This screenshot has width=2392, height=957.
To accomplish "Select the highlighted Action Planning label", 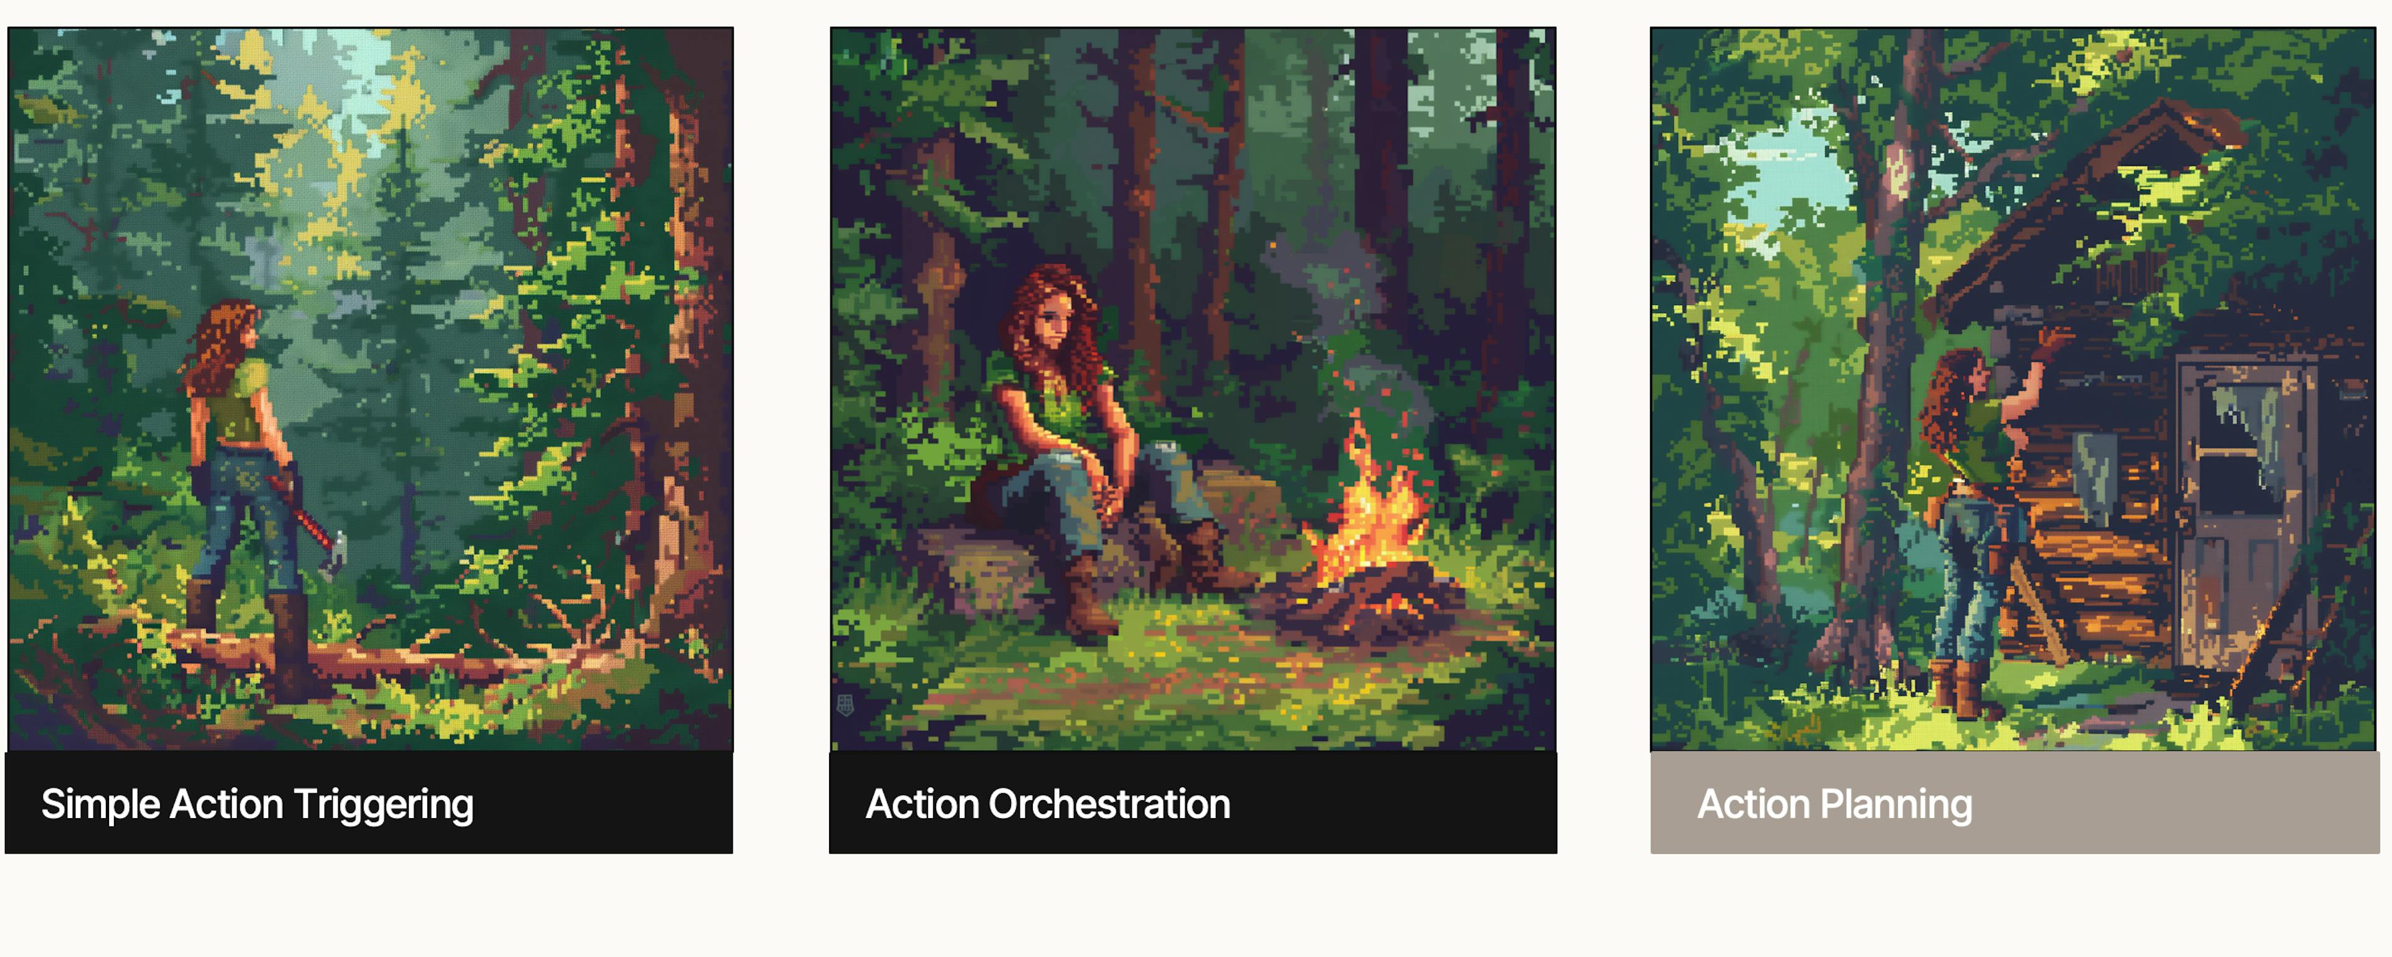I will [x=1834, y=804].
